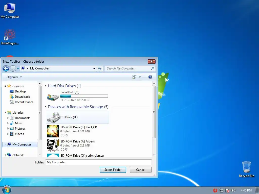Click Hard Disk Drives (1) group header

[x=64, y=86]
